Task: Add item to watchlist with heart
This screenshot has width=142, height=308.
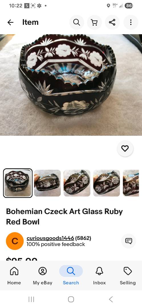Action: (x=125, y=149)
